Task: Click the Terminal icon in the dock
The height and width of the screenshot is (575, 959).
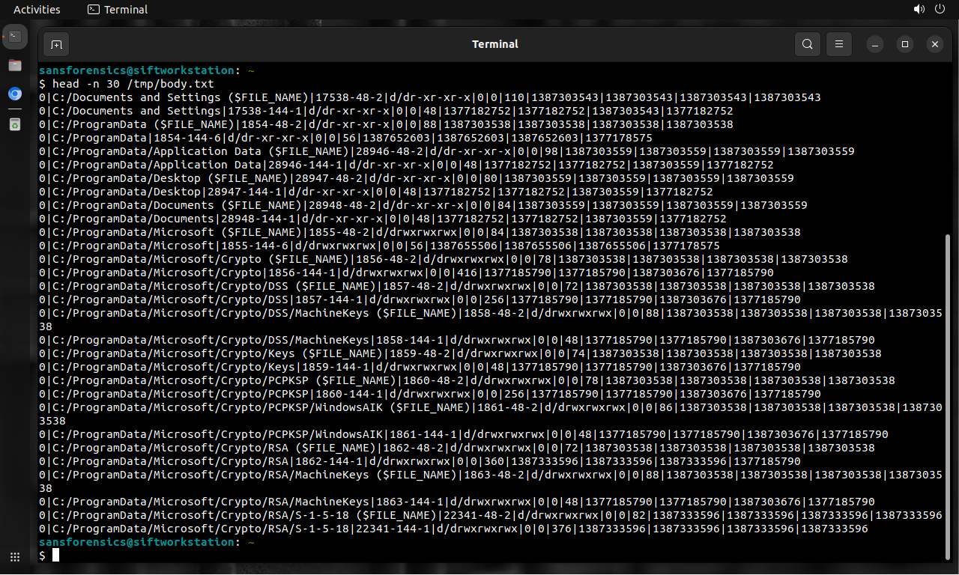Action: [15, 36]
